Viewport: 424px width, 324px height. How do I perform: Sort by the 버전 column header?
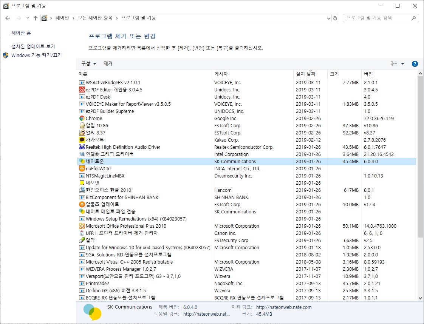click(x=388, y=74)
